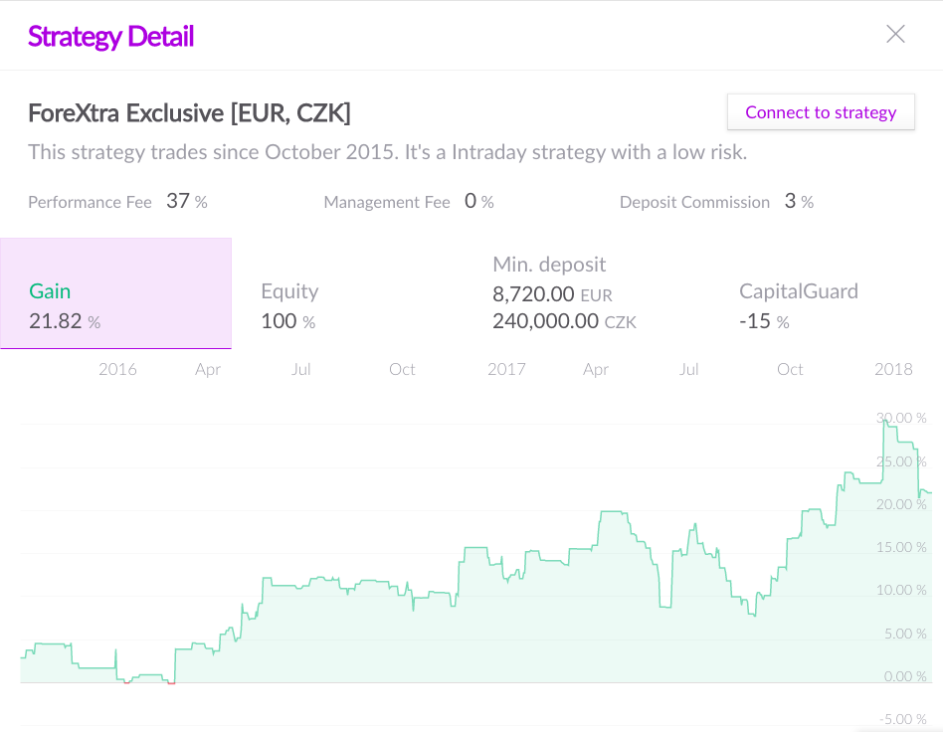Image resolution: width=943 pixels, height=732 pixels.
Task: Click the 8,720.00 EUR deposit amount
Action: click(552, 294)
